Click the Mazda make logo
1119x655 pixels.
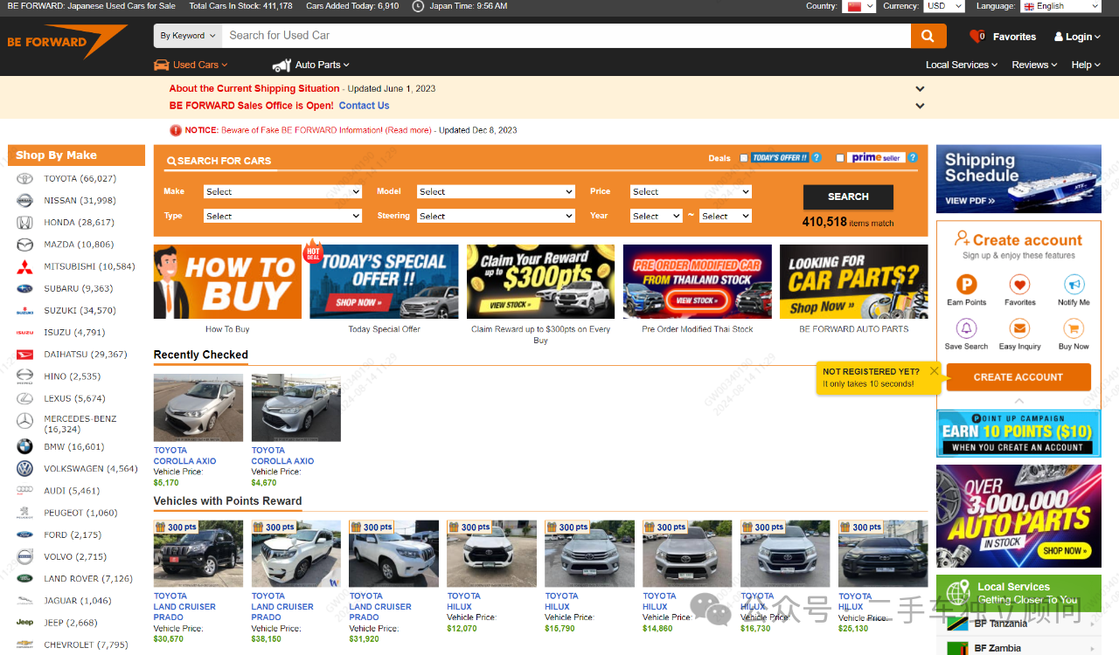point(24,245)
